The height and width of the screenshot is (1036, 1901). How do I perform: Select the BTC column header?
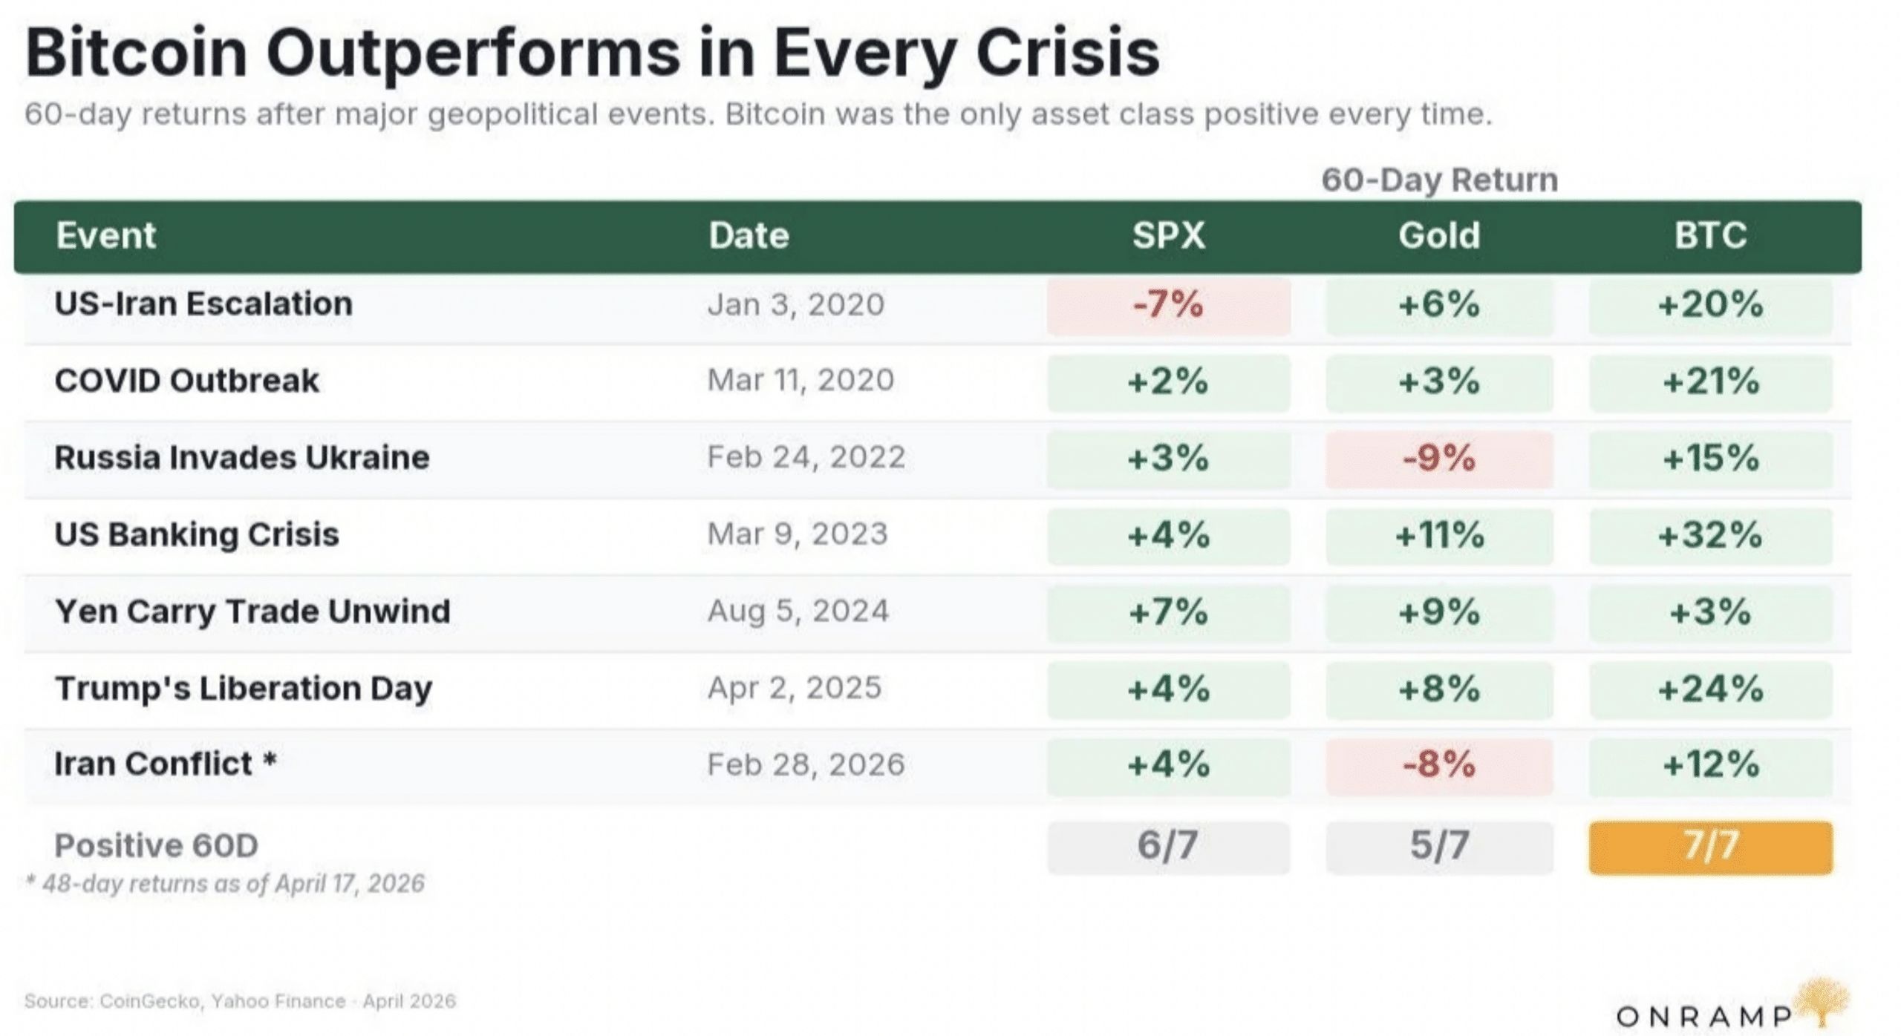(1710, 236)
